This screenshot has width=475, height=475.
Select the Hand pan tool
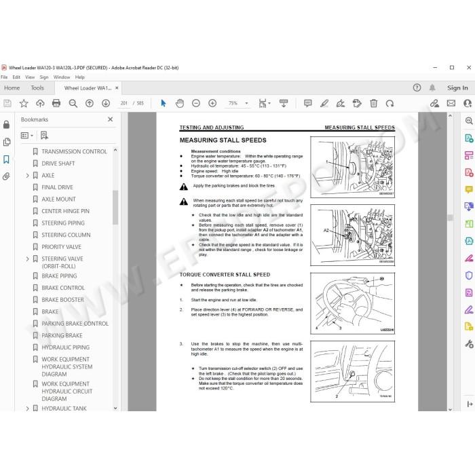coord(180,103)
